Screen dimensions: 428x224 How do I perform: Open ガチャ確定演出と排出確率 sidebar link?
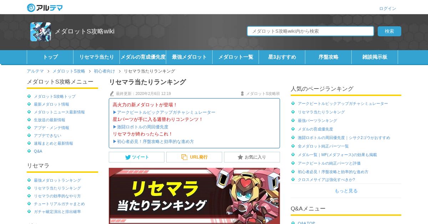point(57,212)
